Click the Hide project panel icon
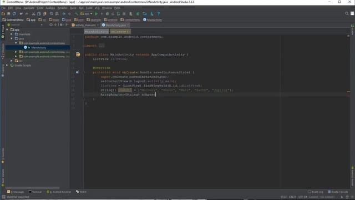 tap(67, 24)
